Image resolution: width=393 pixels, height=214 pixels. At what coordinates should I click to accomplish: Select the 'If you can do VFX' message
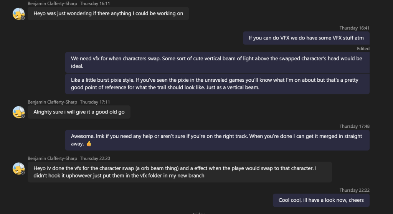(x=306, y=38)
